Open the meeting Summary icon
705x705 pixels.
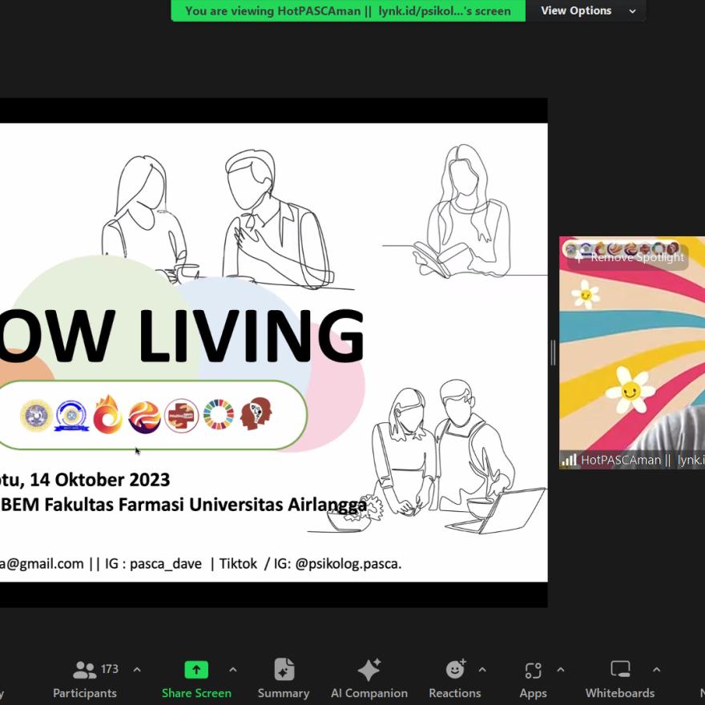click(x=284, y=670)
